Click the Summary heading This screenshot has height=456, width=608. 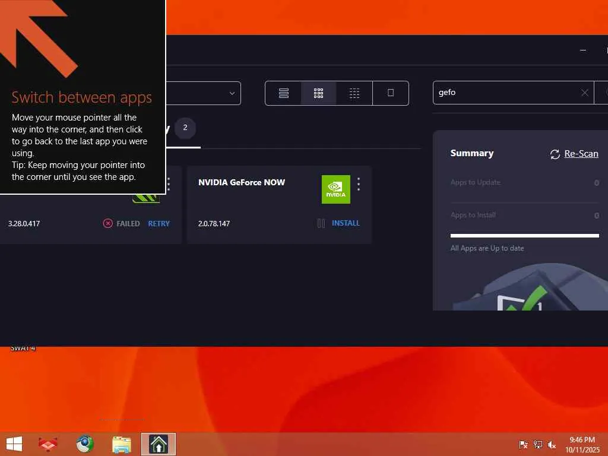coord(472,153)
